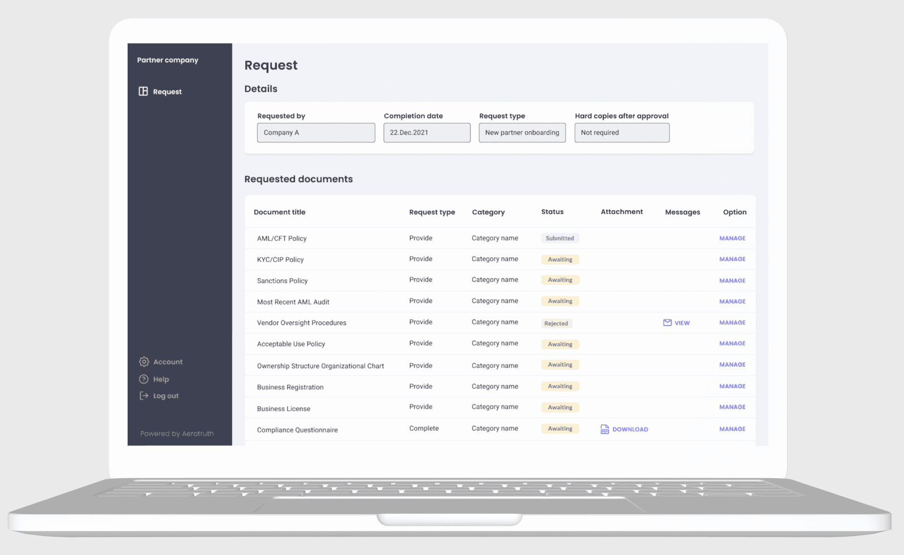
Task: Select Ownership Structure Organizational Chart row
Action: [320, 366]
